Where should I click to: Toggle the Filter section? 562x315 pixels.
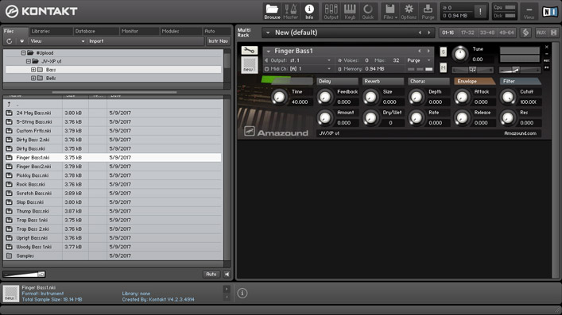point(521,82)
